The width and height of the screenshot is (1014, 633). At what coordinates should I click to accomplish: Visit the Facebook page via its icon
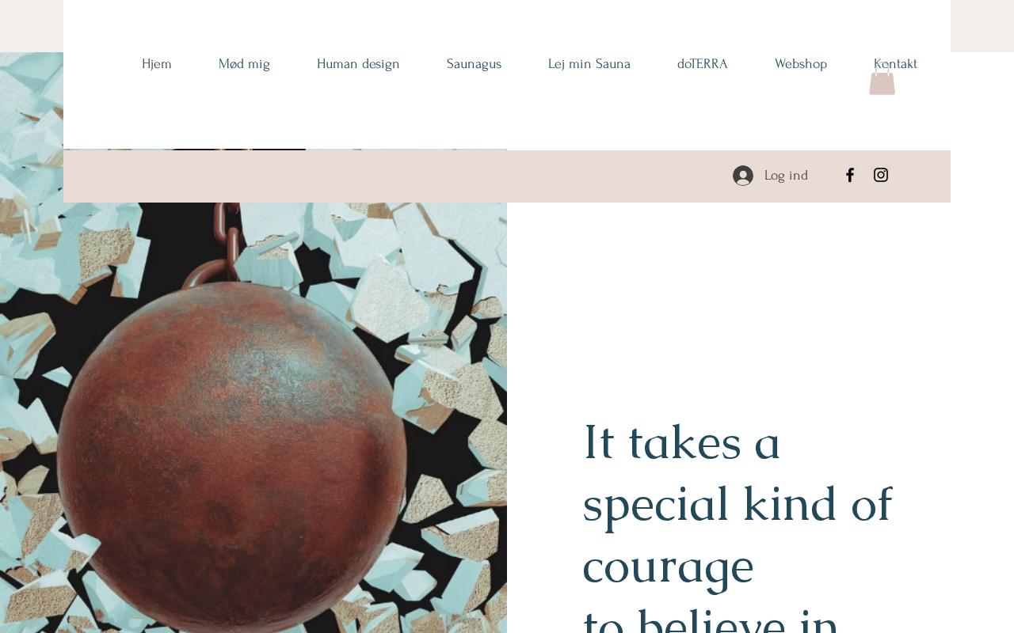(850, 175)
